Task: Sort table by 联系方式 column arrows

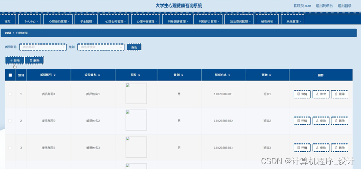Action: (x=229, y=75)
